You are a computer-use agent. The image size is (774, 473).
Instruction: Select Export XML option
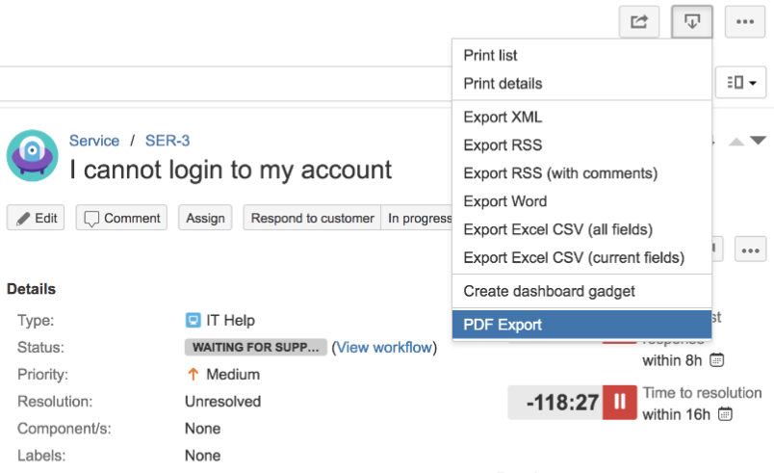point(581,117)
